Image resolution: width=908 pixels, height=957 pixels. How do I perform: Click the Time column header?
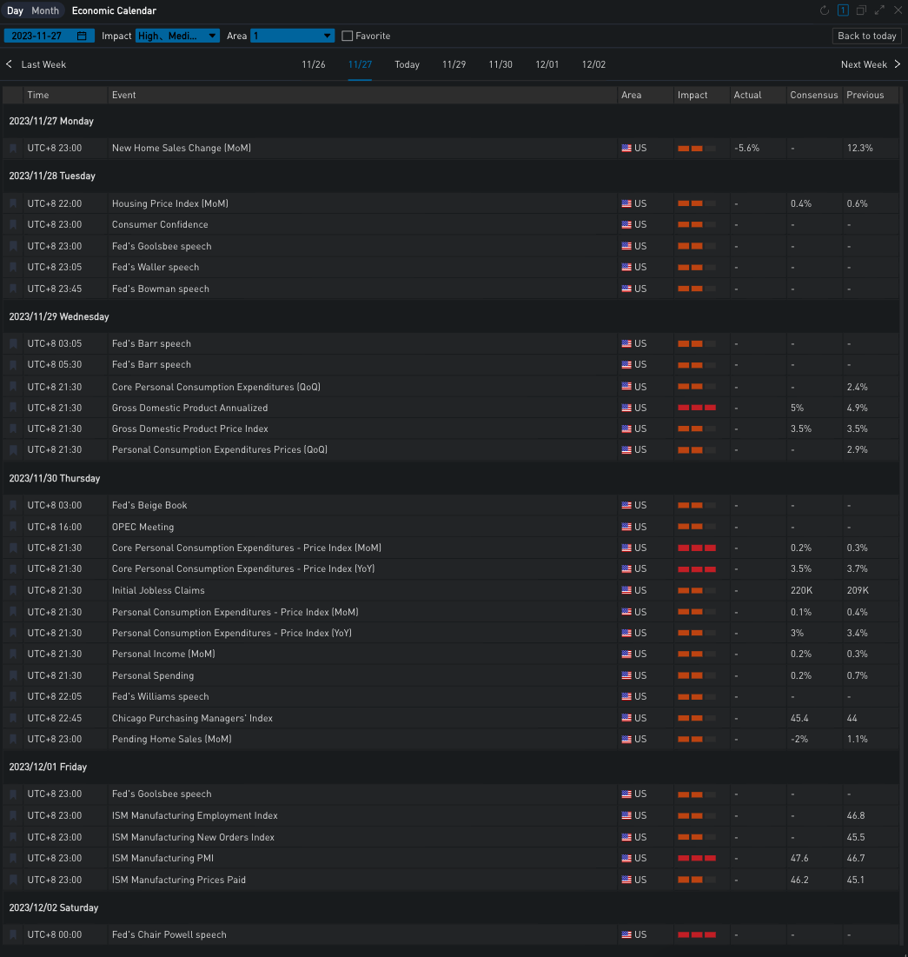point(65,96)
